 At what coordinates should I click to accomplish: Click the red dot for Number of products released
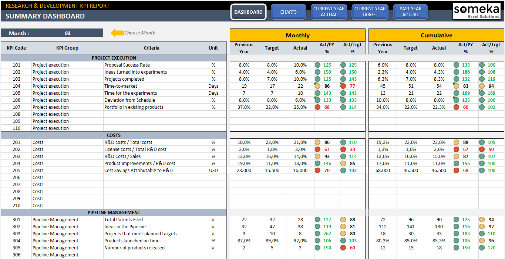point(344,248)
